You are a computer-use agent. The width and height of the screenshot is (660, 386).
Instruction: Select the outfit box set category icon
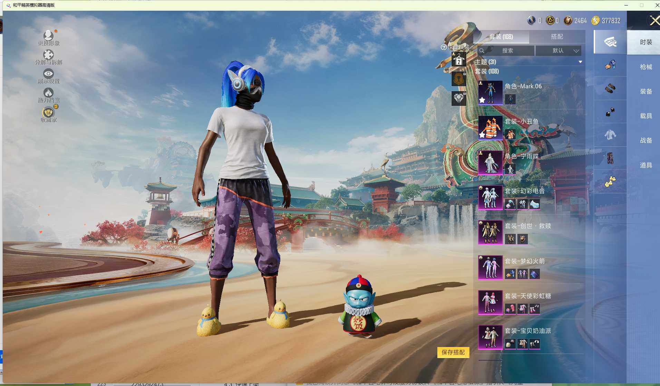point(610,42)
